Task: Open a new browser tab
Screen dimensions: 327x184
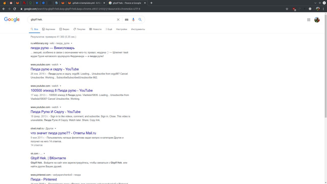Action: point(151,3)
